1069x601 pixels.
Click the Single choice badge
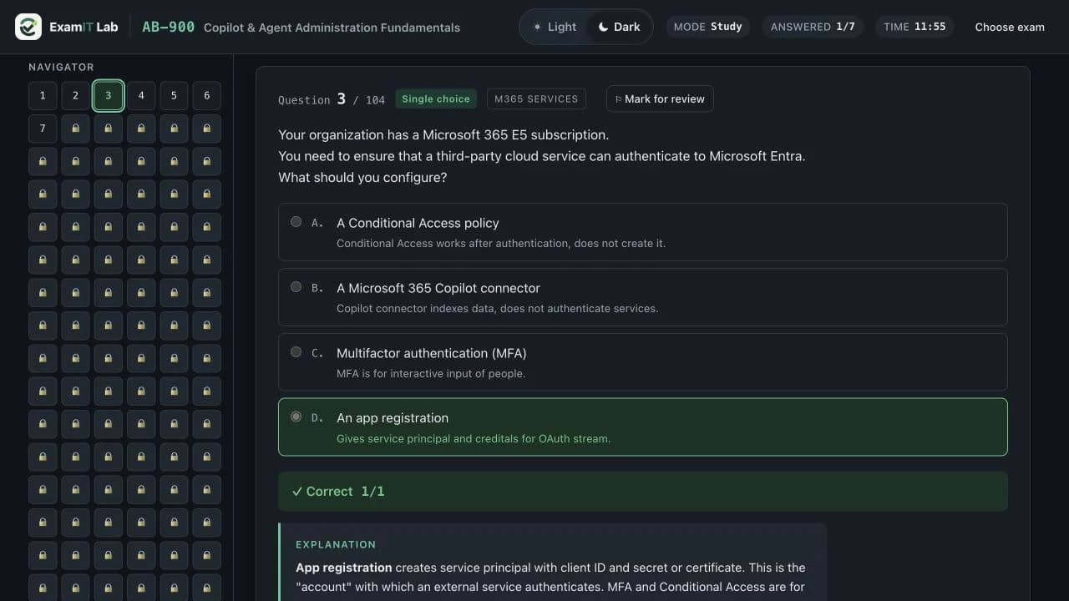coord(436,98)
